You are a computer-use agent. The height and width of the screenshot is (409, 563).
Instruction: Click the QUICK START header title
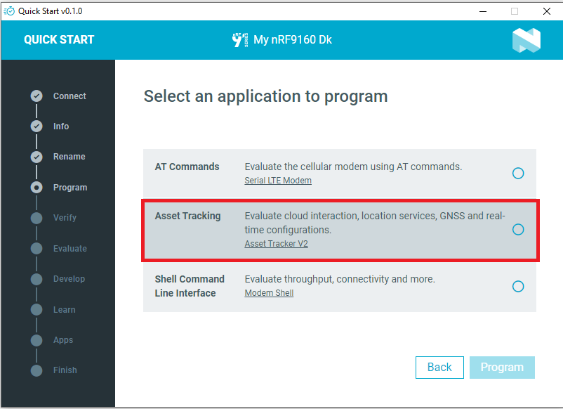(x=59, y=39)
